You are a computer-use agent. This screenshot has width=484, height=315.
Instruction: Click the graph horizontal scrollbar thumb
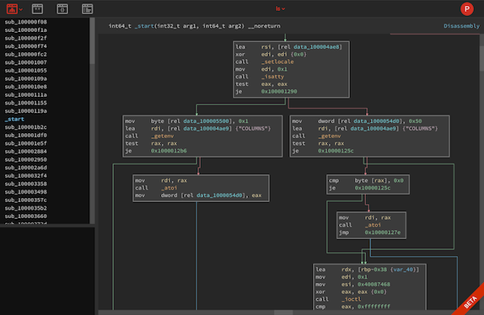pyautogui.click(x=283, y=312)
